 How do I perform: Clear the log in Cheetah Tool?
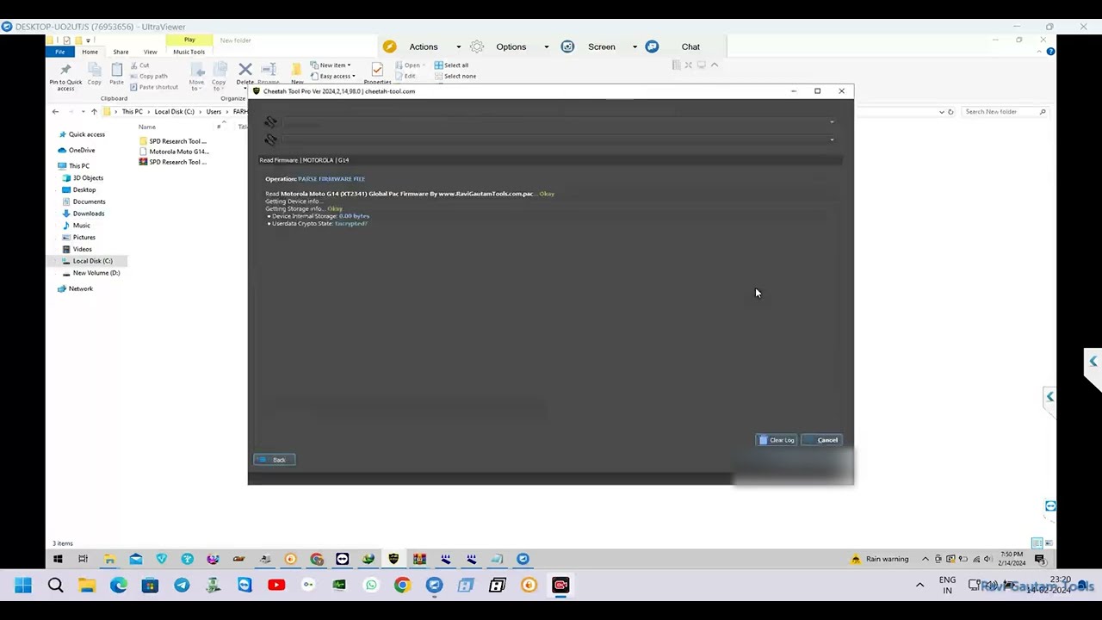pyautogui.click(x=777, y=440)
